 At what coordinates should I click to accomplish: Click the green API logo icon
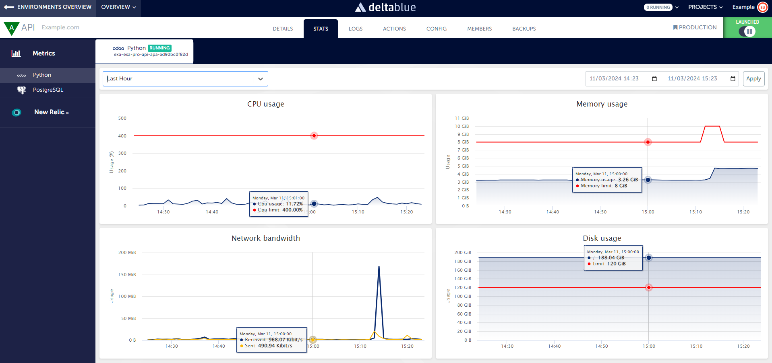click(11, 28)
